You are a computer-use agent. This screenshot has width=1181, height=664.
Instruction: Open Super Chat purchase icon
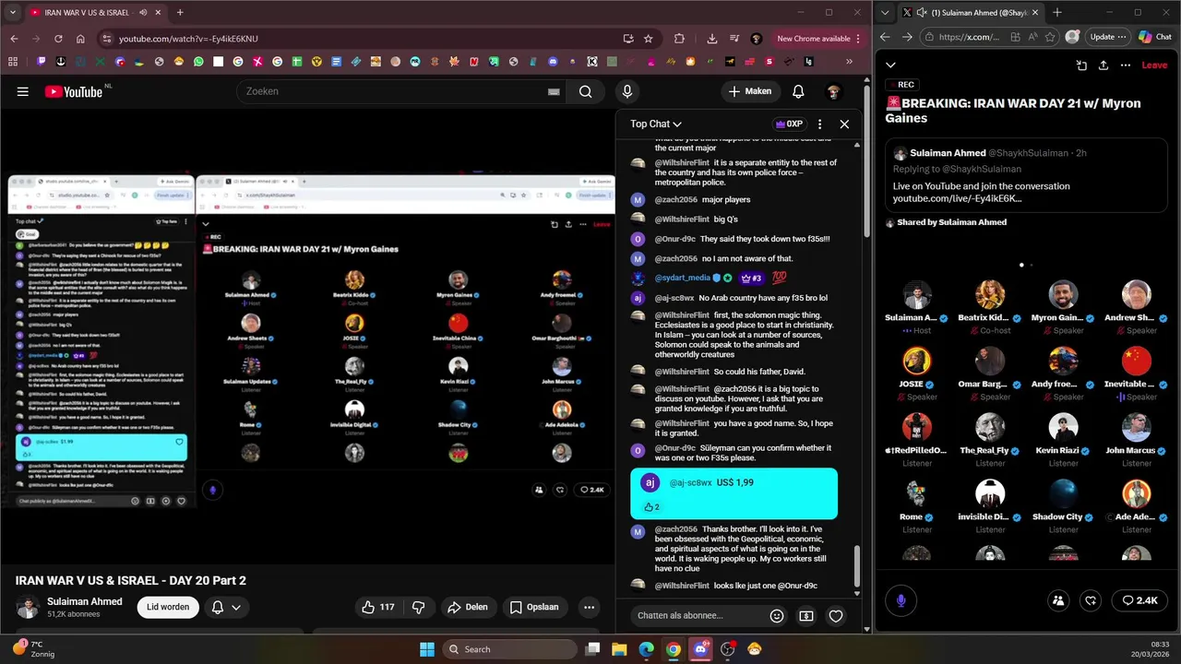806,615
